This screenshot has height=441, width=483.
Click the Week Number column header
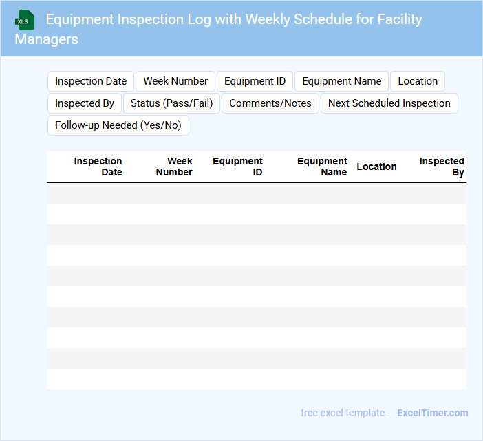(174, 166)
